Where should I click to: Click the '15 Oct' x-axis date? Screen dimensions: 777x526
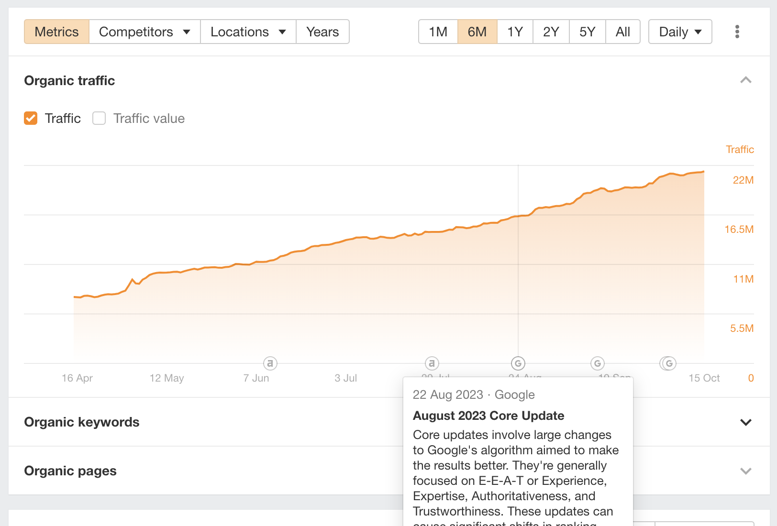coord(704,378)
